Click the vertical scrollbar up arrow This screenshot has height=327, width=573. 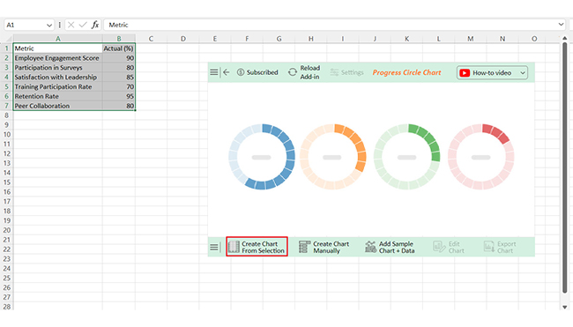[x=564, y=38]
